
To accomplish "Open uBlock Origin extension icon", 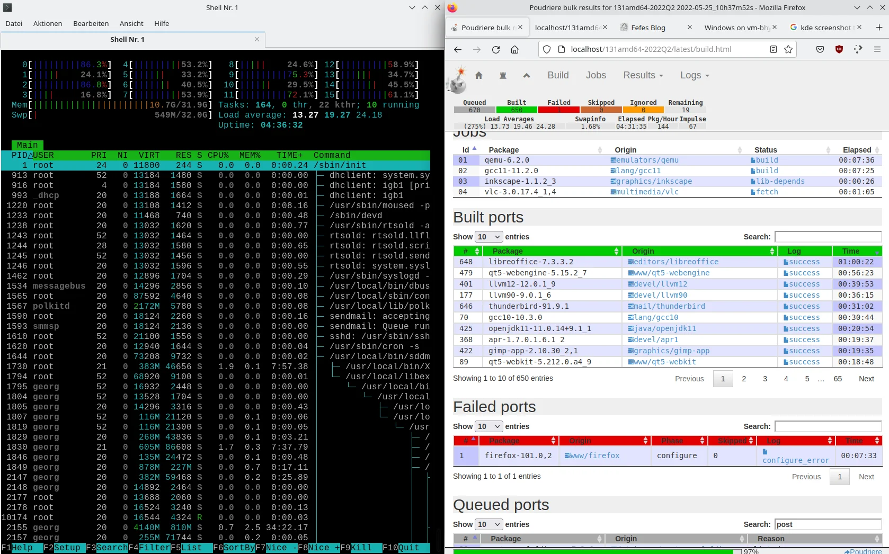I will [839, 49].
